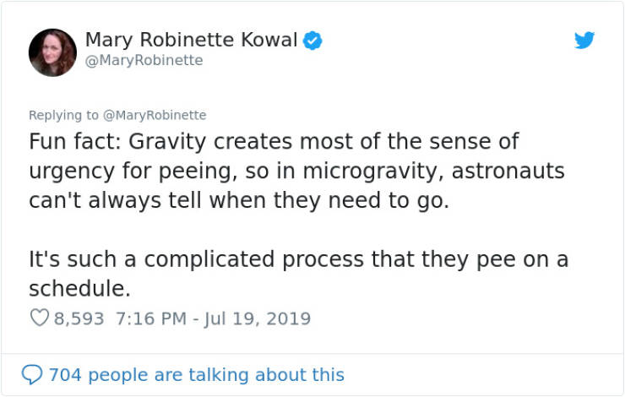Click the blue verified badge
625x397 pixels.
[x=312, y=41]
